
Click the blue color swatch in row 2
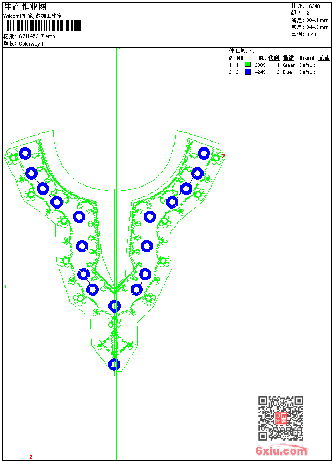tap(248, 72)
